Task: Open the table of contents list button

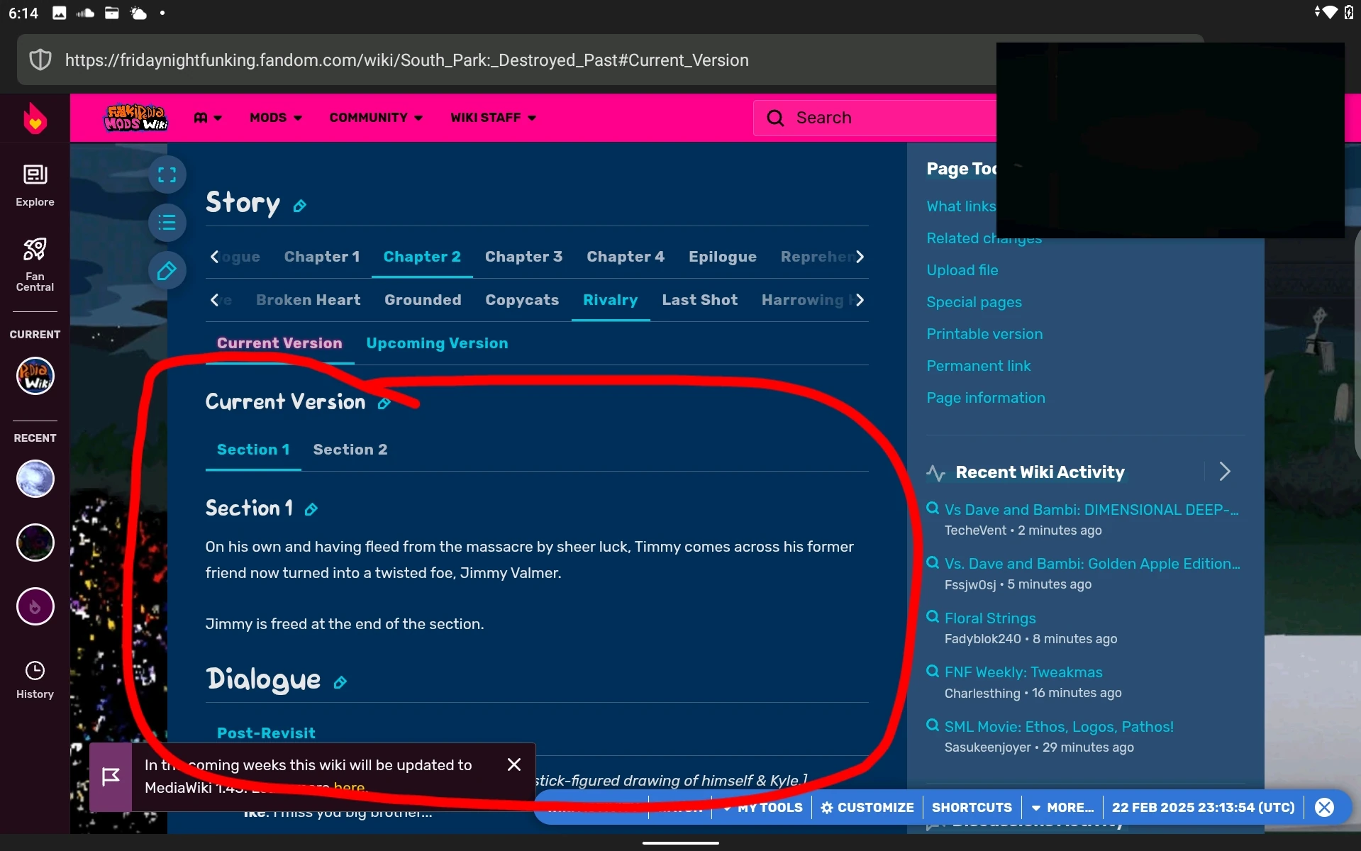Action: coord(167,223)
